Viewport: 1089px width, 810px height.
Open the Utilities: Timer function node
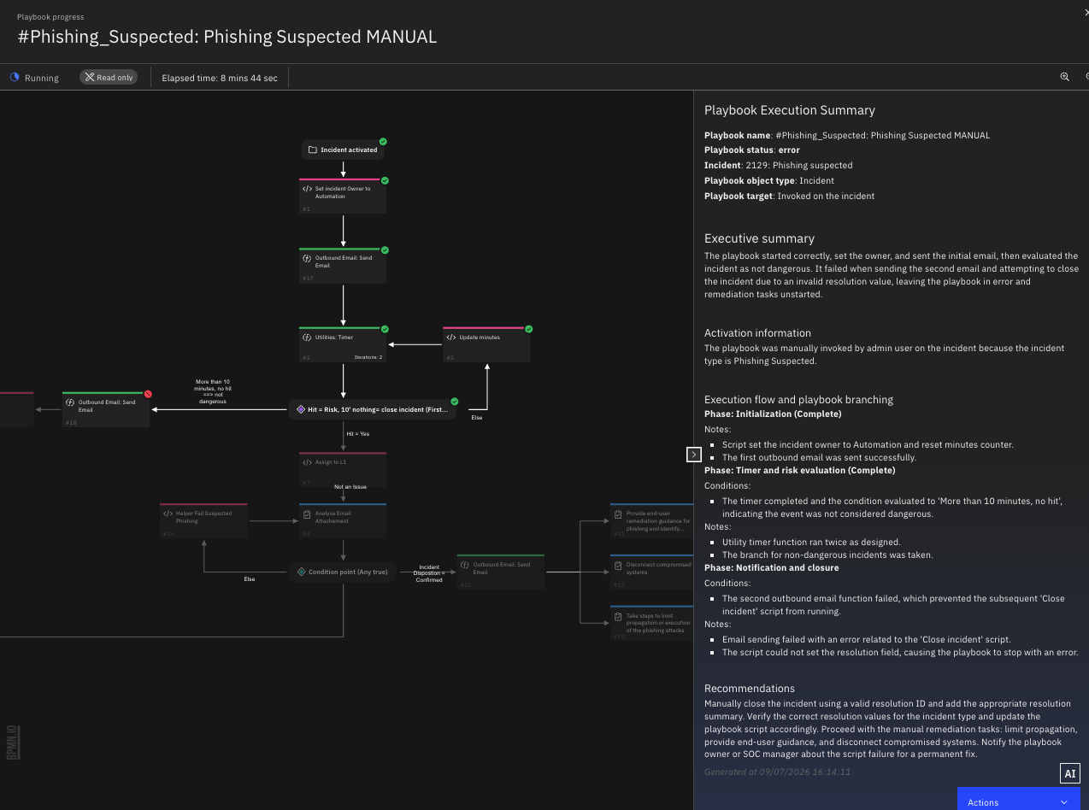[343, 344]
